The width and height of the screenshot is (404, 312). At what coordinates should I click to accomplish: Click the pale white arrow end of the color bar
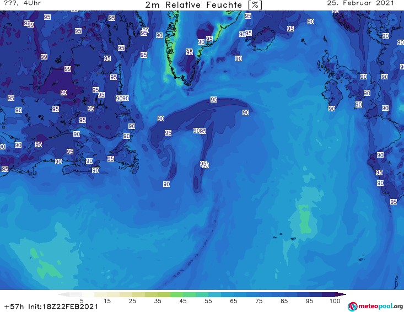point(63,294)
